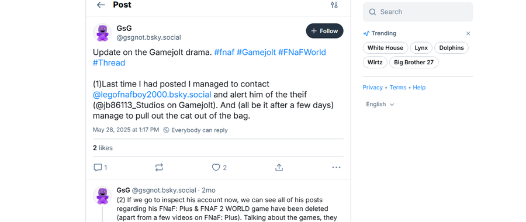The image size is (526, 222).
Task: Select the White House trending topic
Action: pos(385,48)
